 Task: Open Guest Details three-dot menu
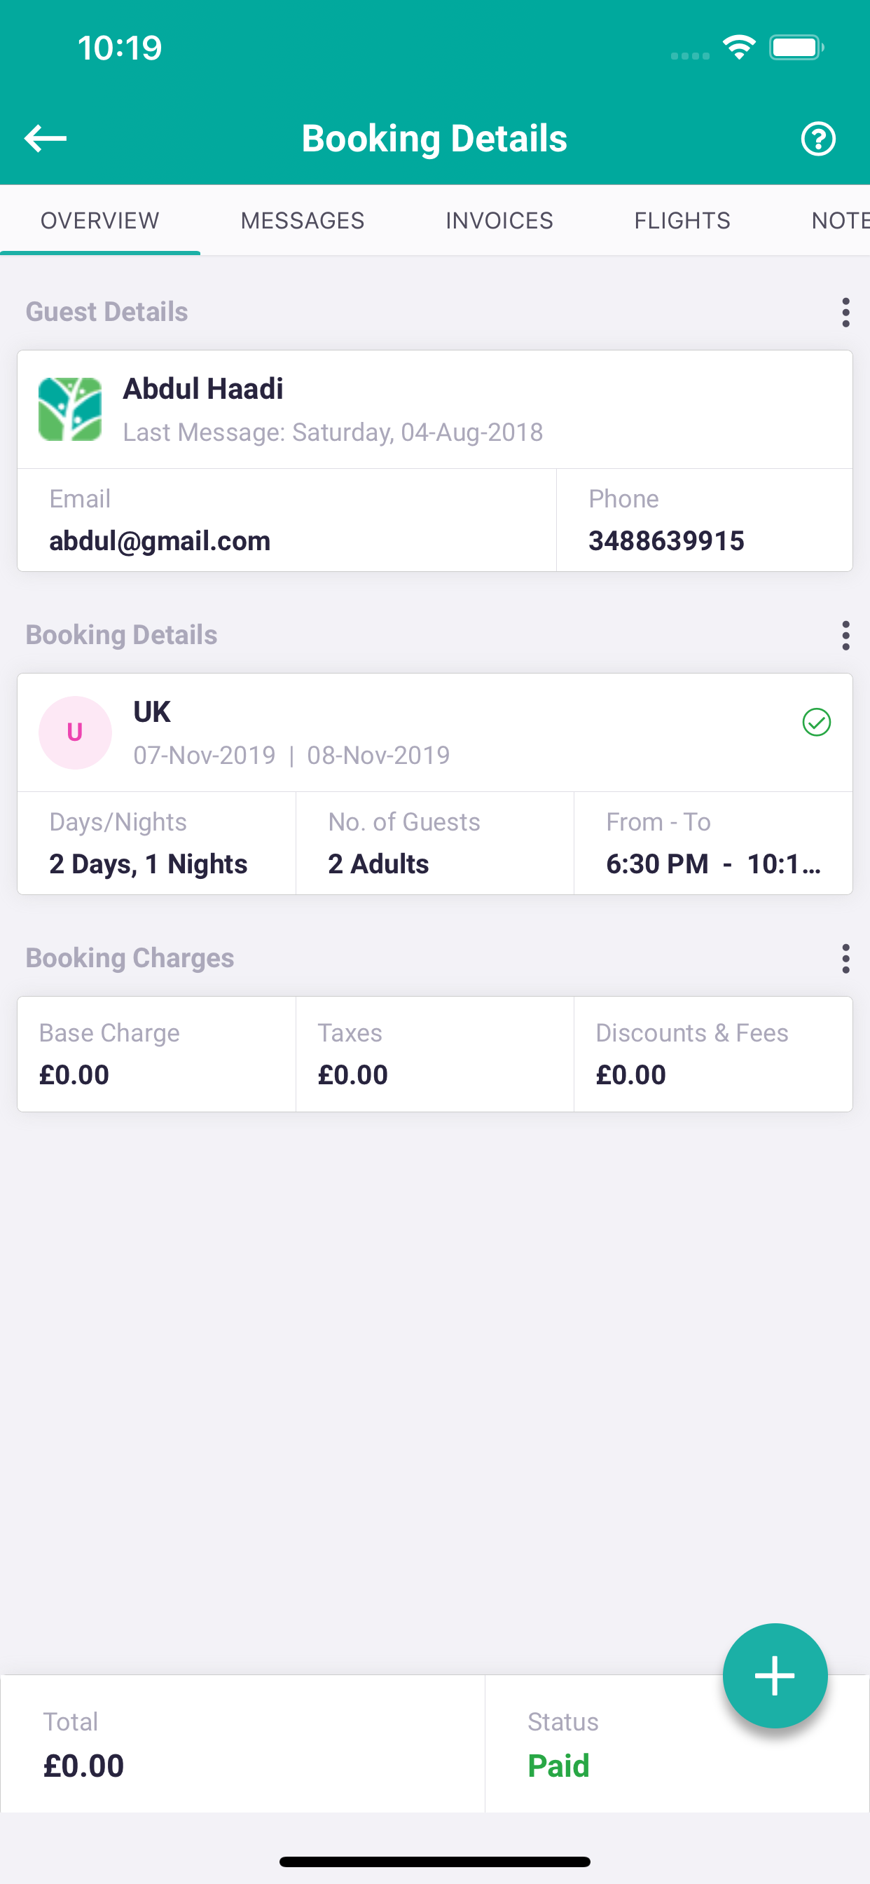pos(846,313)
